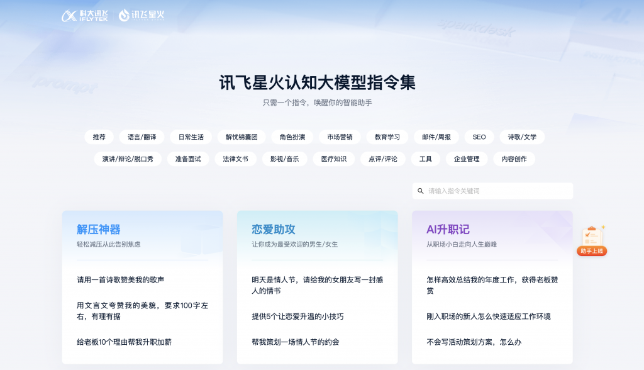Choose the 诗歌/文学 category
Viewport: 644px width, 370px height.
point(522,137)
